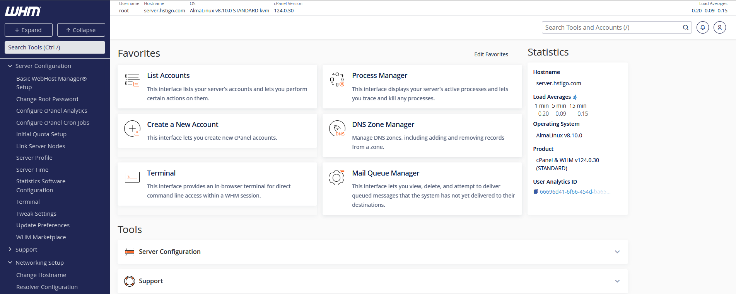Open the notifications bell icon
736x294 pixels.
(x=702, y=27)
